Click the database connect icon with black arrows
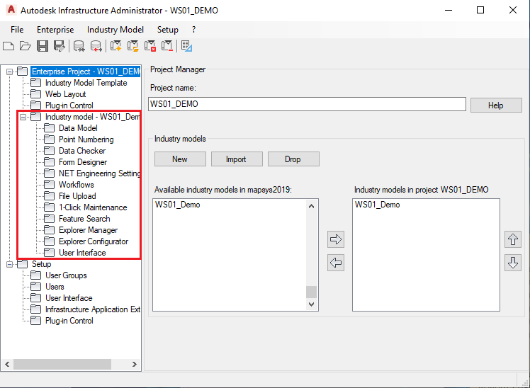This screenshot has height=388, width=530. [x=79, y=46]
